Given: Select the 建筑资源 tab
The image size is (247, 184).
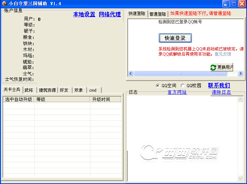Looking at the screenshot, I should (x=47, y=90).
